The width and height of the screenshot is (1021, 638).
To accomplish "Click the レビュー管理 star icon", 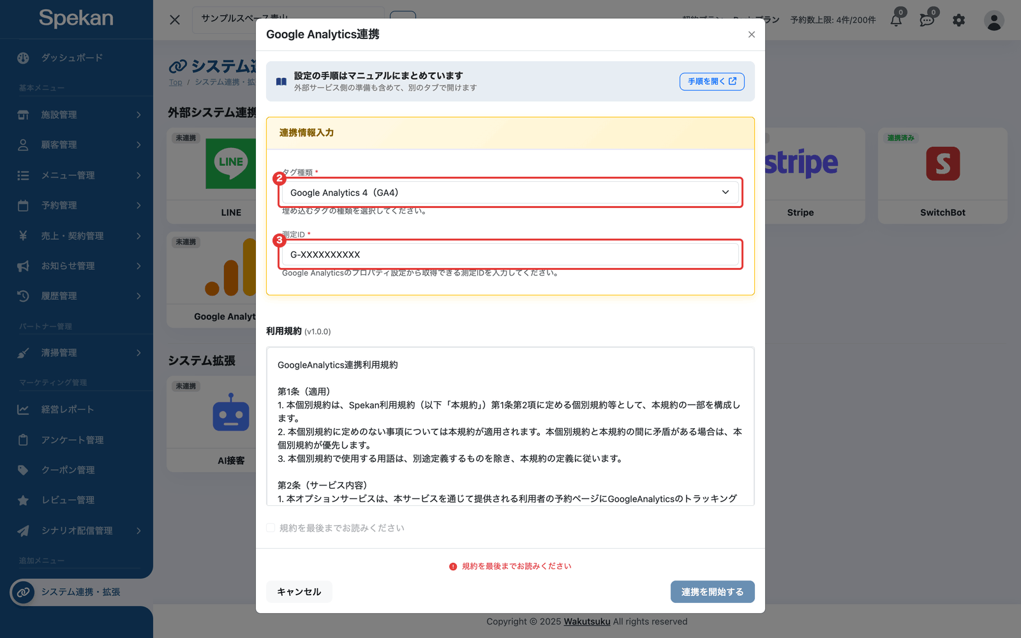I will tap(23, 500).
